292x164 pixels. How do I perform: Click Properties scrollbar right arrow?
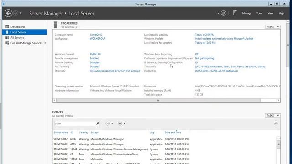pyautogui.click(x=279, y=100)
